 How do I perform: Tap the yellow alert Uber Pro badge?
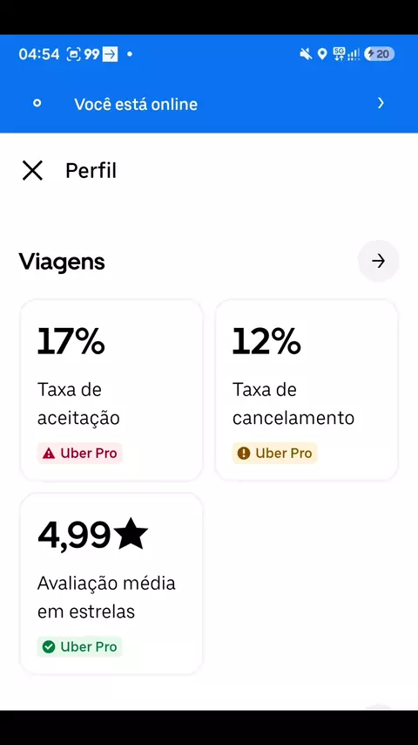[x=274, y=454]
